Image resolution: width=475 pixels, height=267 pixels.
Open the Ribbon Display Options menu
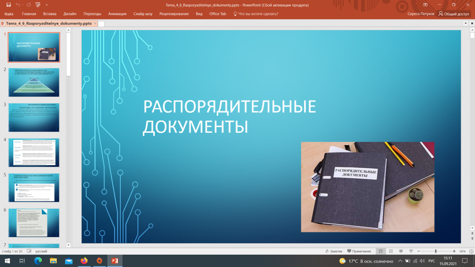pos(426,5)
